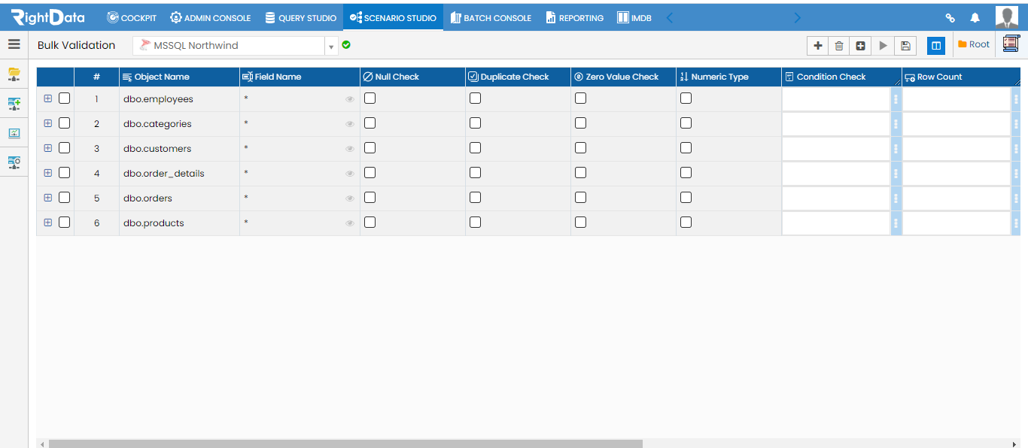Viewport: 1028px width, 448px height.
Task: Navigate tabs right with the chevron arrow
Action: click(798, 17)
